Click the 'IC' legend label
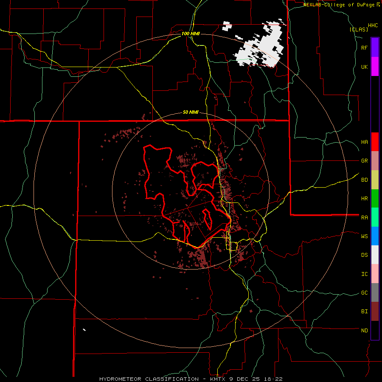This screenshot has height=382, width=382. [x=364, y=274]
